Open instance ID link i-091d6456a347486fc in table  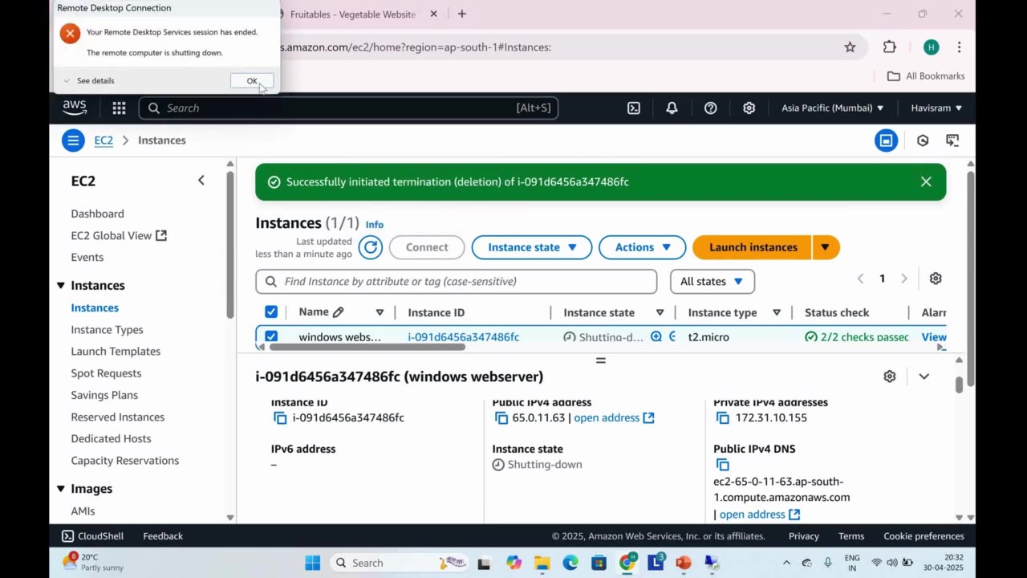tap(463, 337)
